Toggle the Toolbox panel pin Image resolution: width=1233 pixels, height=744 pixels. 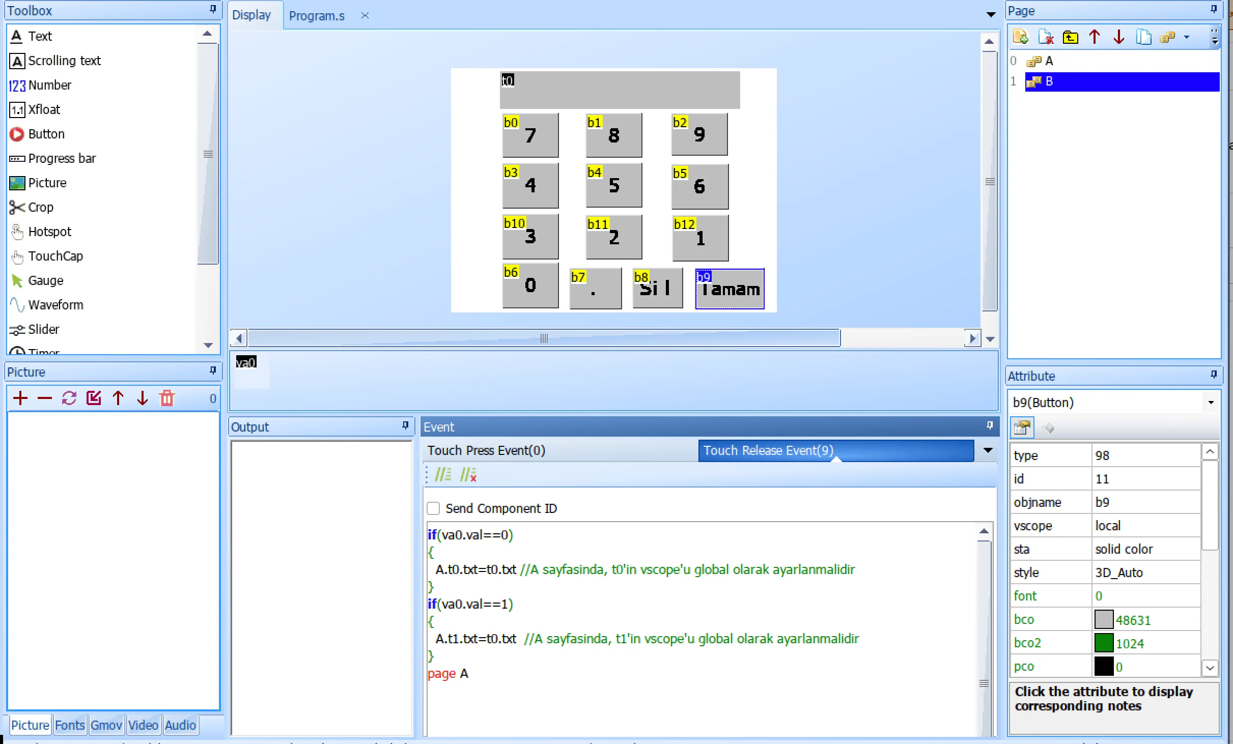pyautogui.click(x=213, y=9)
